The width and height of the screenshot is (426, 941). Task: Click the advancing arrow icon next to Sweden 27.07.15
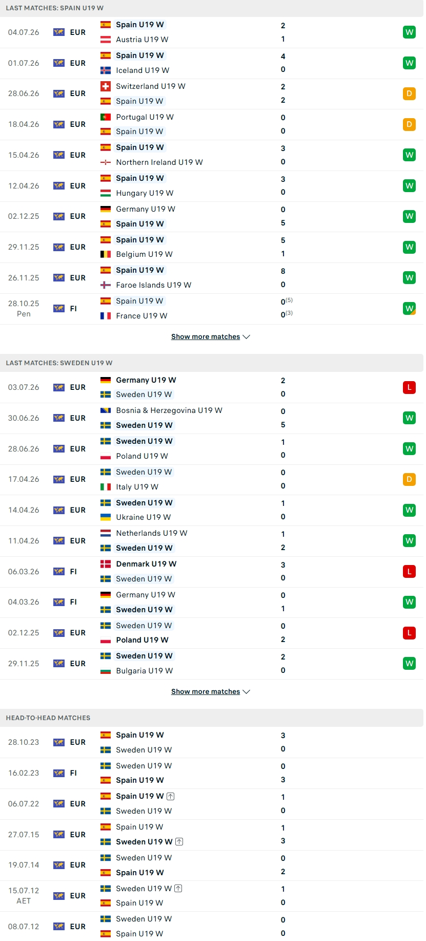(x=179, y=842)
